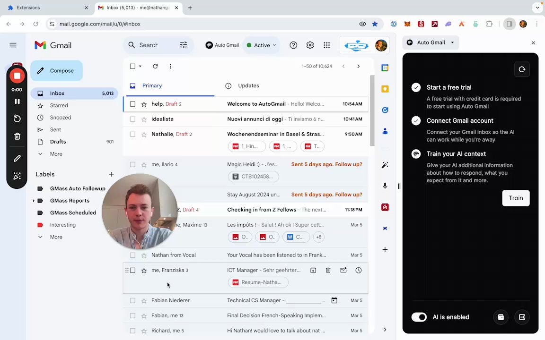Expand the GMass Reports label
Viewport: 545px width, 340px height.
click(33, 200)
